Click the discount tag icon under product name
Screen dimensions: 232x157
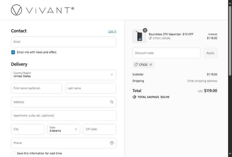click(x=150, y=38)
